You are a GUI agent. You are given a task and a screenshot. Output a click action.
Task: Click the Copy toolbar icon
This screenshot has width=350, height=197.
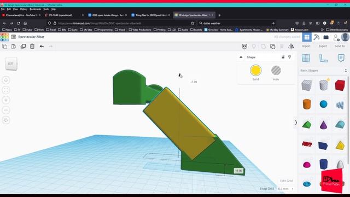pos(4,46)
